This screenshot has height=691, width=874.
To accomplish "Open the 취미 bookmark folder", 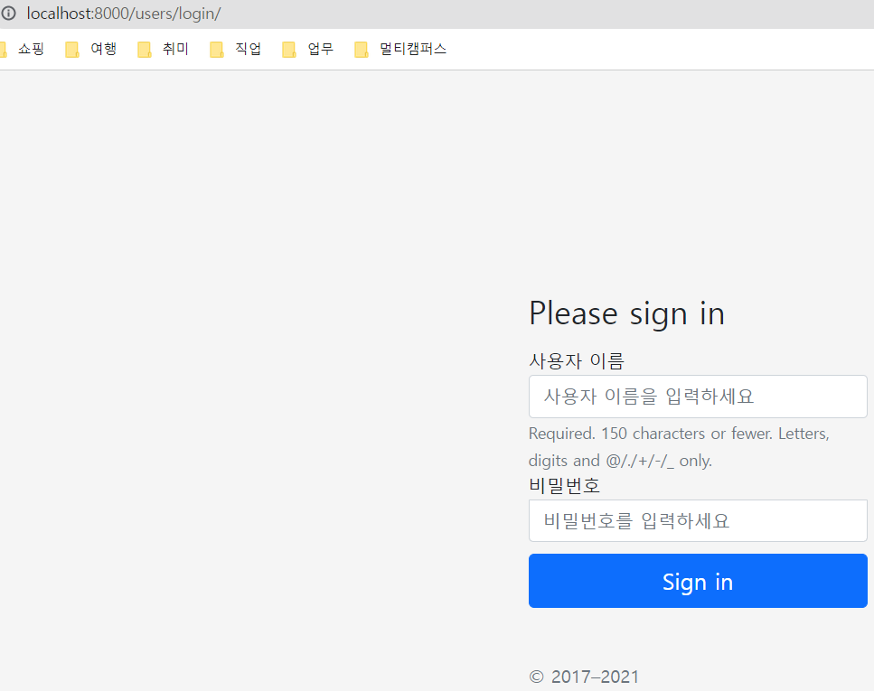I will pos(164,49).
